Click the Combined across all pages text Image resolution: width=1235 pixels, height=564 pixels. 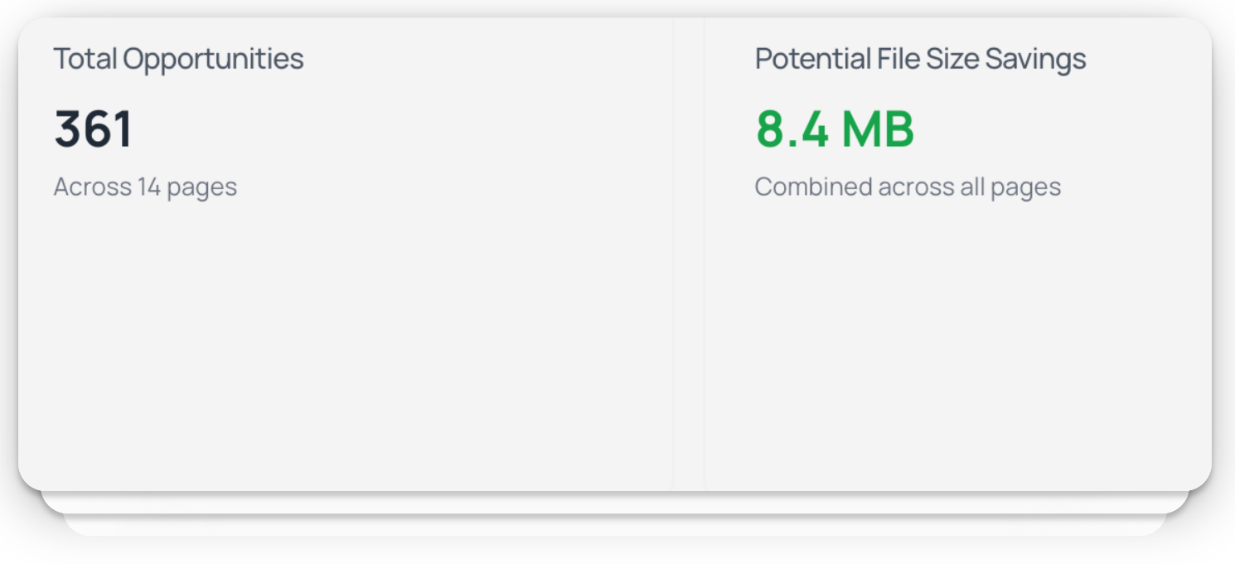pos(908,187)
